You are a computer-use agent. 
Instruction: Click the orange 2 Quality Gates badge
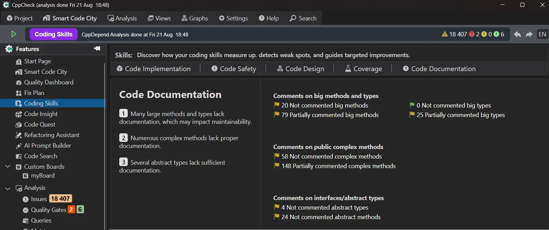[x=71, y=210]
